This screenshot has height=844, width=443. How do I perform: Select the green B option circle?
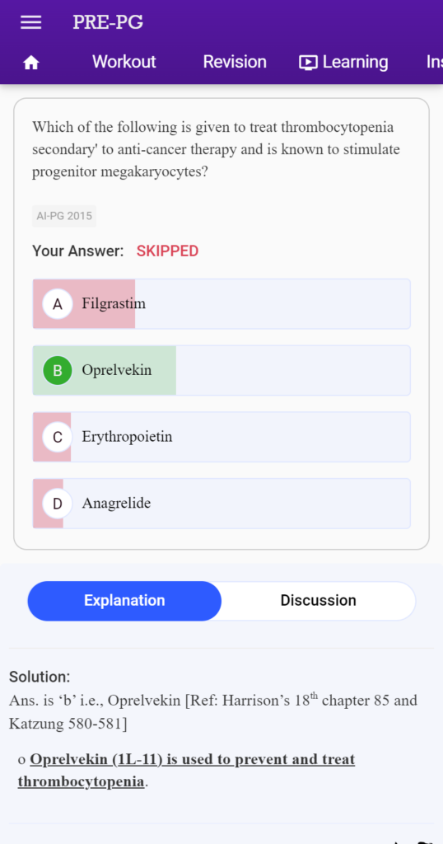click(58, 370)
